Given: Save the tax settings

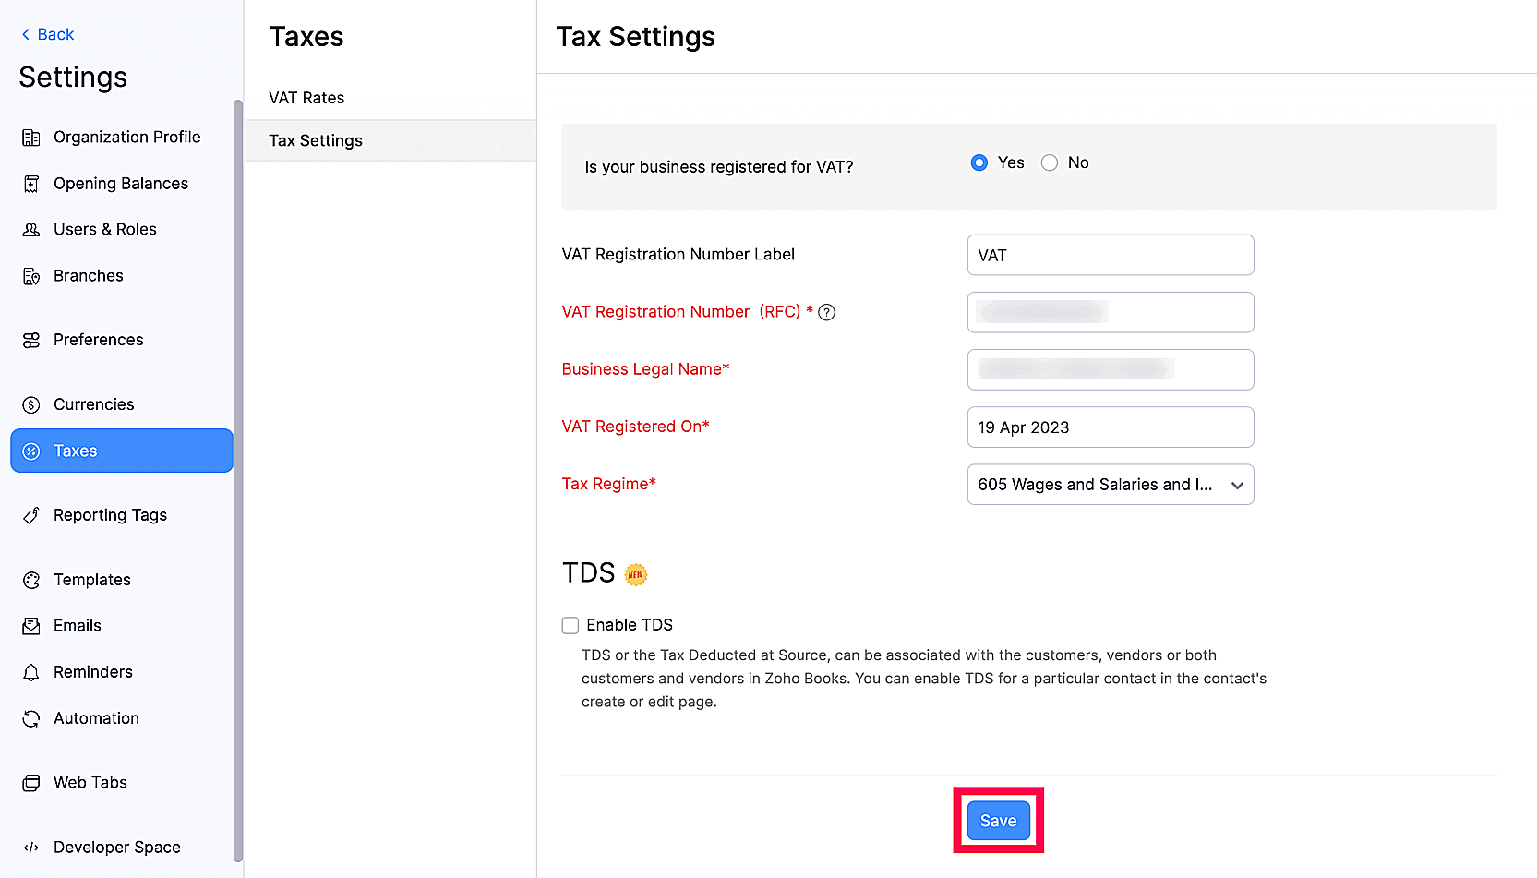Looking at the screenshot, I should point(998,820).
